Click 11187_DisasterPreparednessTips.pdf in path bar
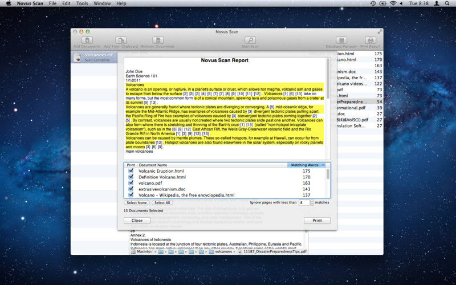456x285 pixels. (272, 251)
